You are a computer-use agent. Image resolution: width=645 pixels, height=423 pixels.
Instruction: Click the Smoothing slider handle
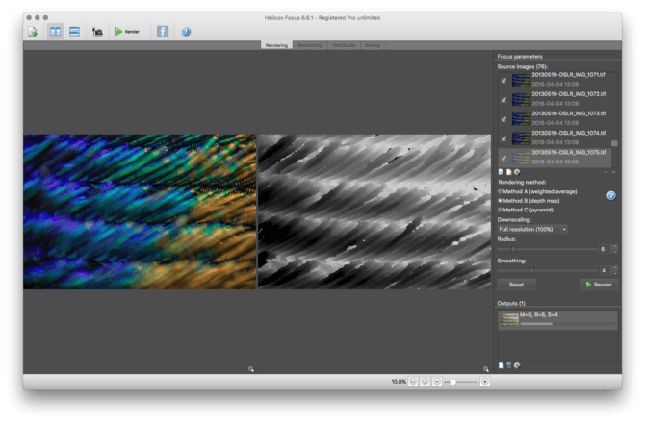(x=531, y=271)
